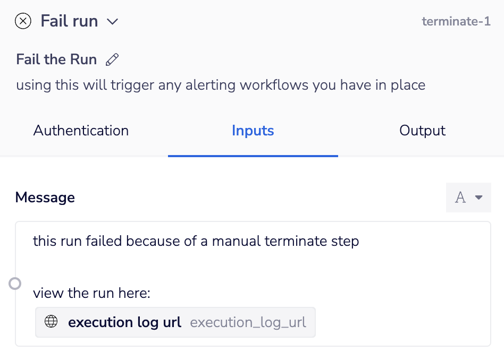
Task: Click the circle connector handle beside Message box
Action: point(15,284)
